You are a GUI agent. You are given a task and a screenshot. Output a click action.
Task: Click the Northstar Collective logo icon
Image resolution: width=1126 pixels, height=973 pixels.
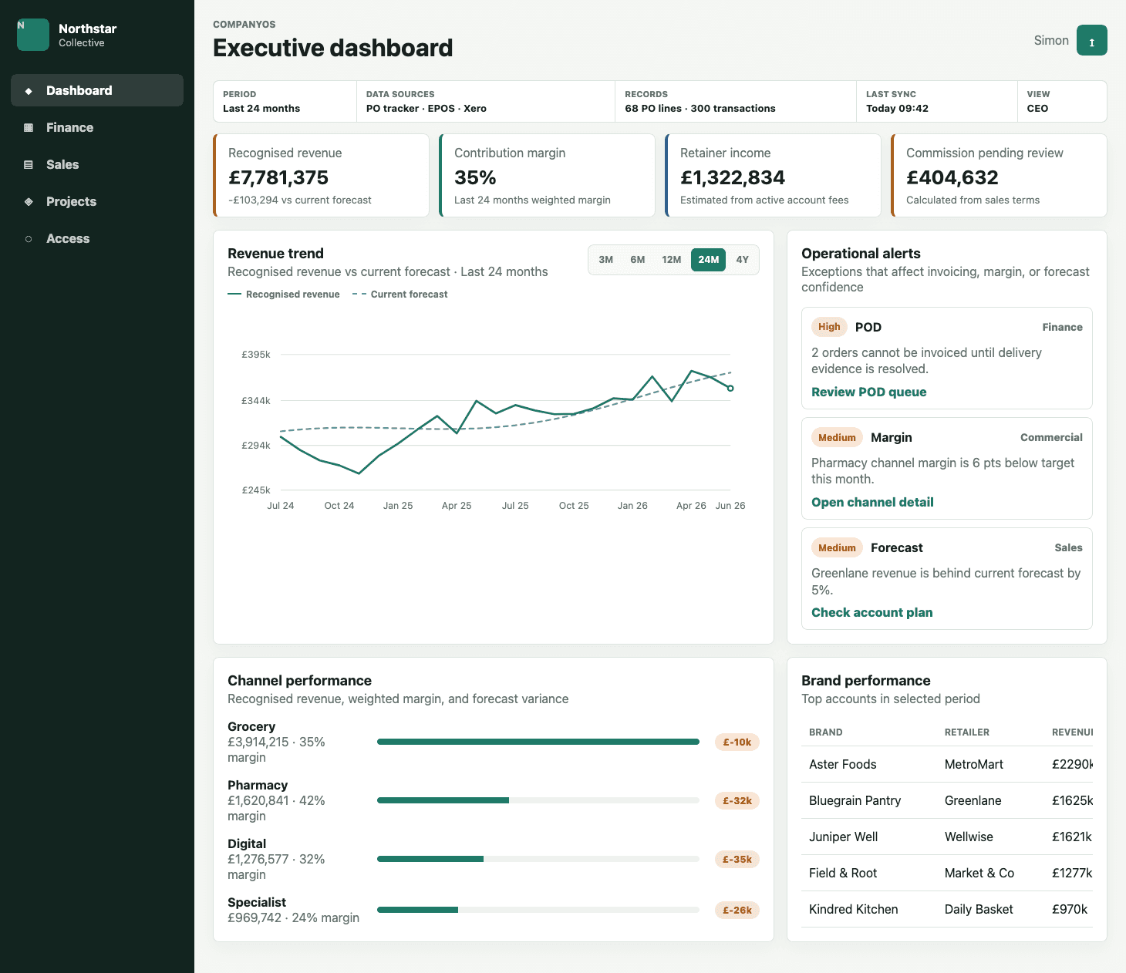tap(33, 35)
